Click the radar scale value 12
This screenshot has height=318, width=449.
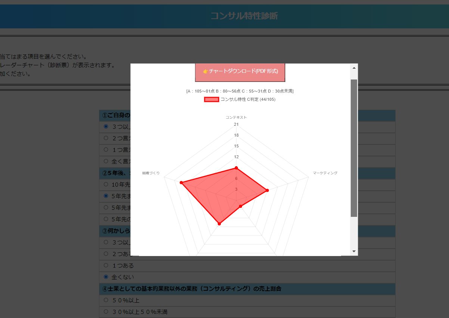click(236, 157)
